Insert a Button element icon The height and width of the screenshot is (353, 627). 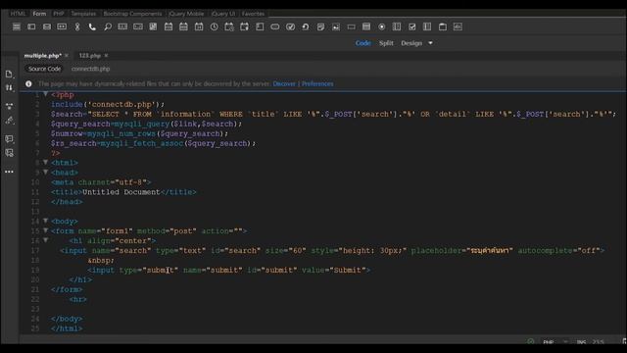point(275,26)
